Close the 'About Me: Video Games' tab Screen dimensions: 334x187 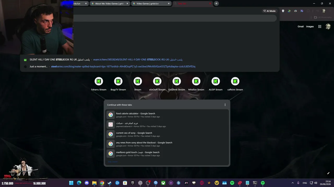(x=127, y=3)
